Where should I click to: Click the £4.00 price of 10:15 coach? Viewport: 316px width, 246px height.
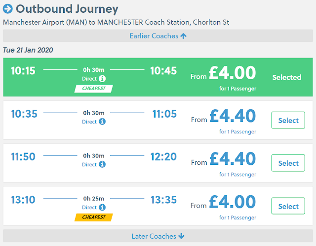233,73
